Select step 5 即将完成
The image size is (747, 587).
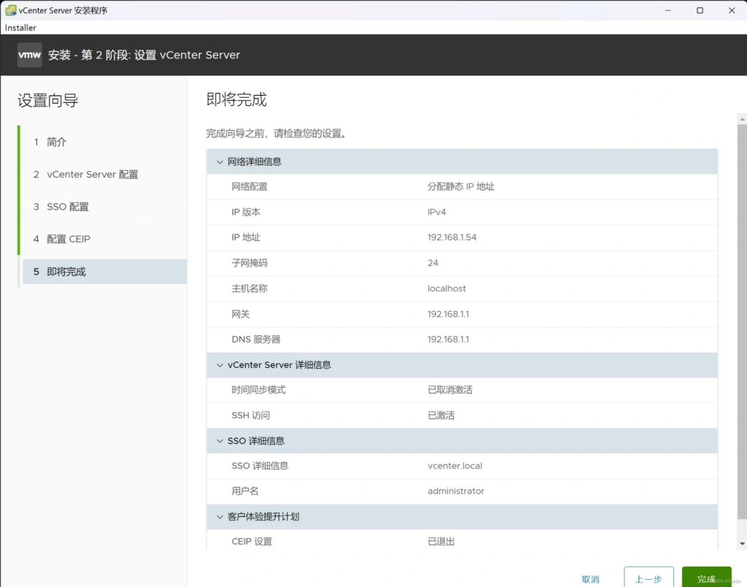pos(105,272)
